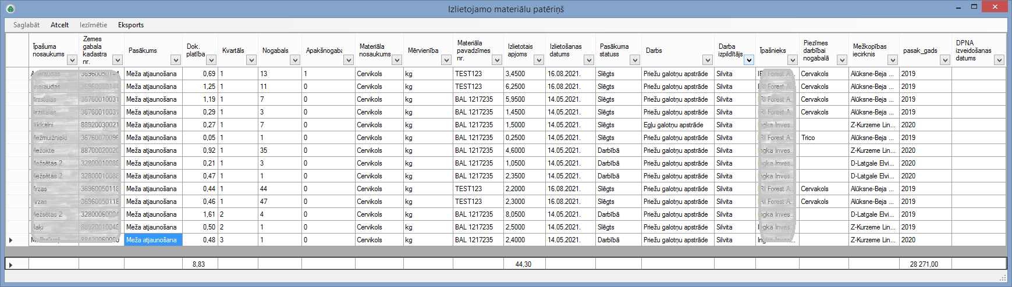Open the Izlietošanas datums filter dropdown
Screen dimensions: 1012x287
[x=589, y=60]
